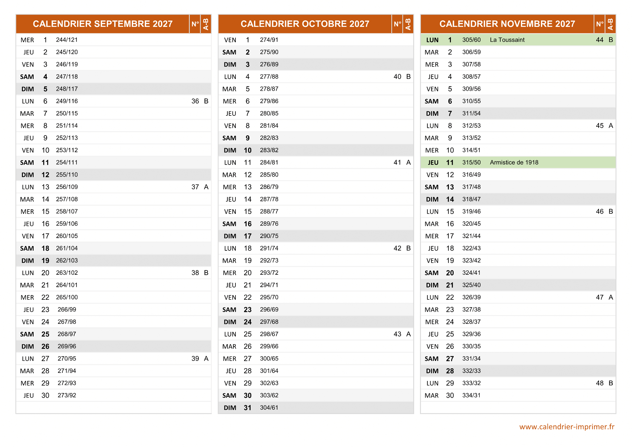Screen dimensions: 632x447
Task: Click week number 40 in October
Action: pos(397,77)
